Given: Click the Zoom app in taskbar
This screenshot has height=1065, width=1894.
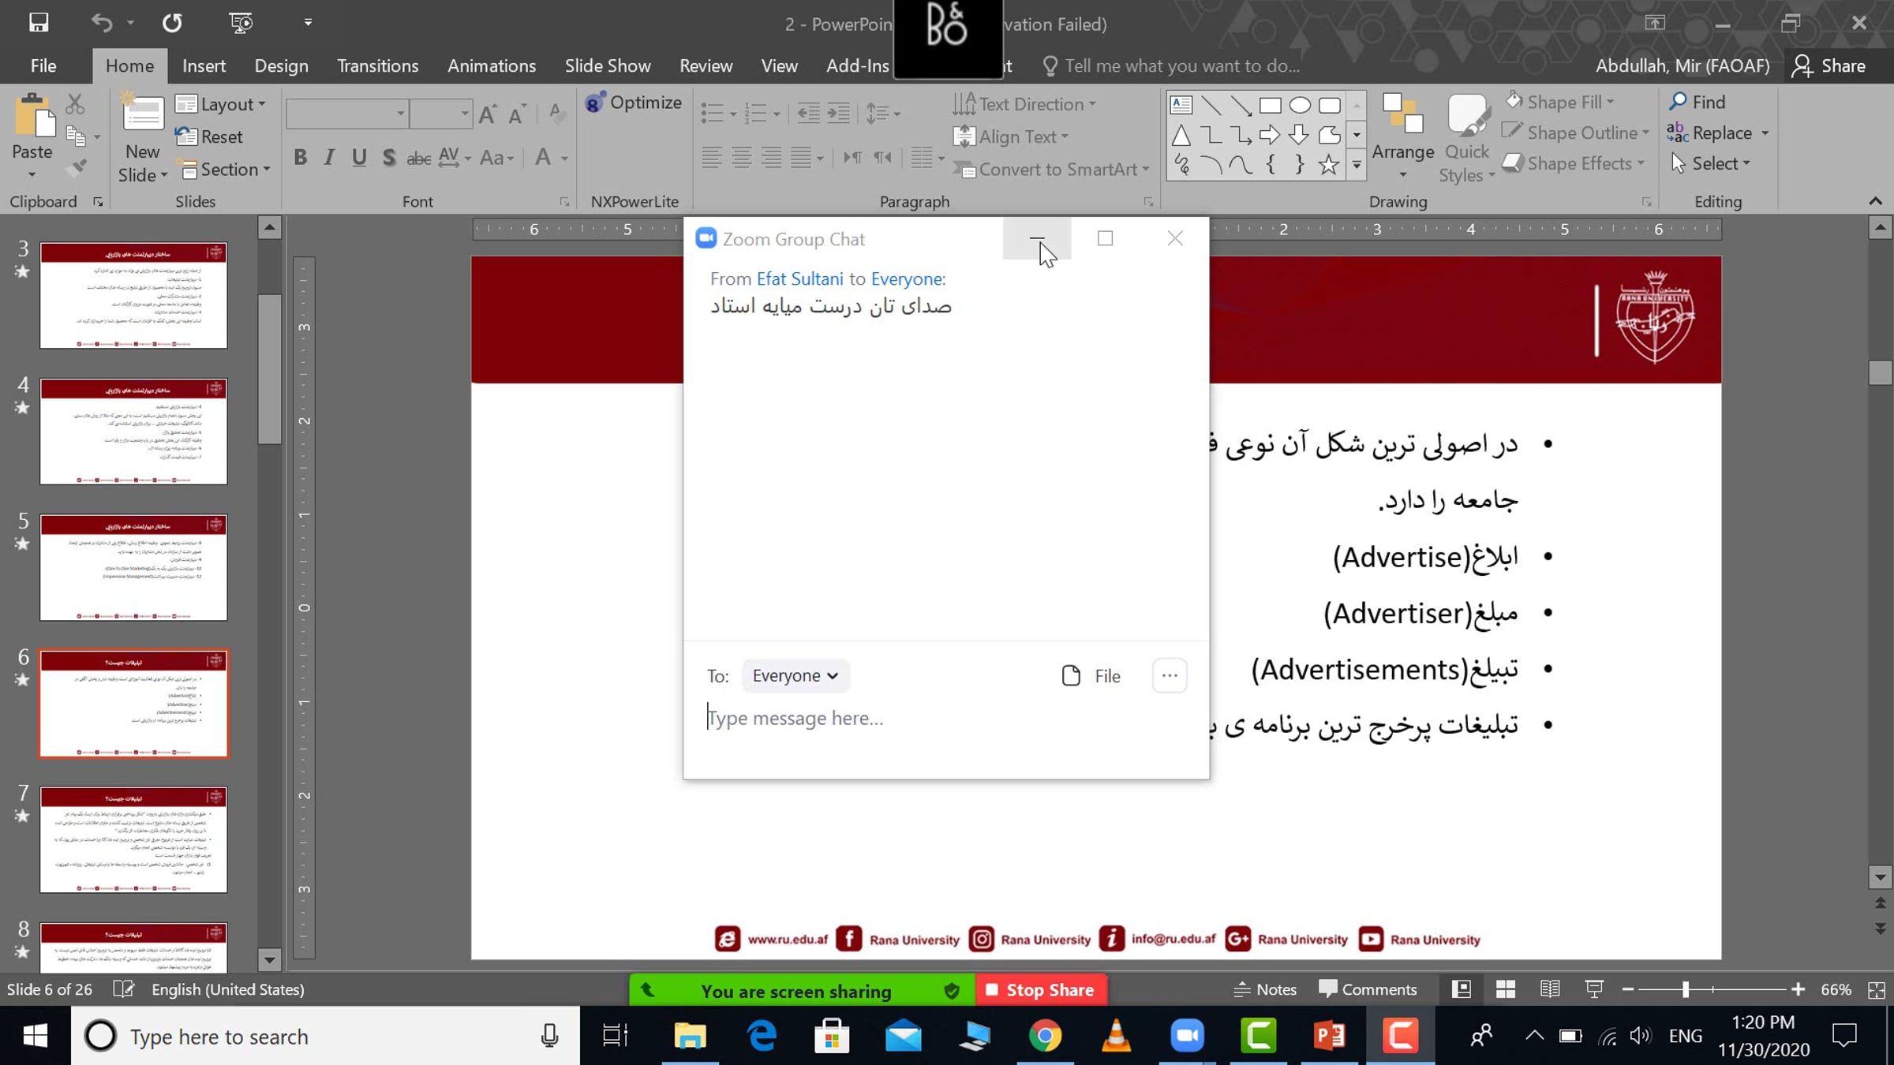Looking at the screenshot, I should pyautogui.click(x=1187, y=1036).
